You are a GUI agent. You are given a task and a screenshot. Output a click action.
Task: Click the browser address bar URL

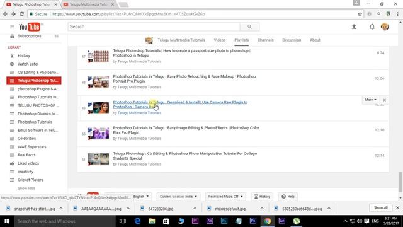point(128,14)
